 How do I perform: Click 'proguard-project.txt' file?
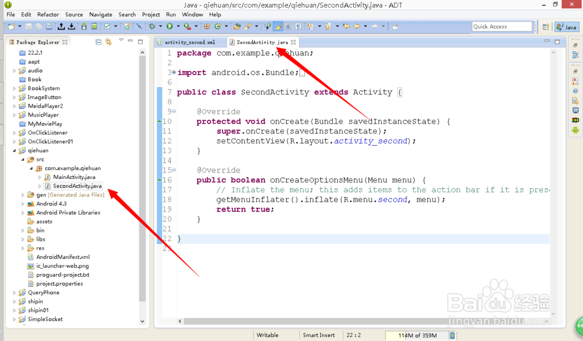[62, 275]
